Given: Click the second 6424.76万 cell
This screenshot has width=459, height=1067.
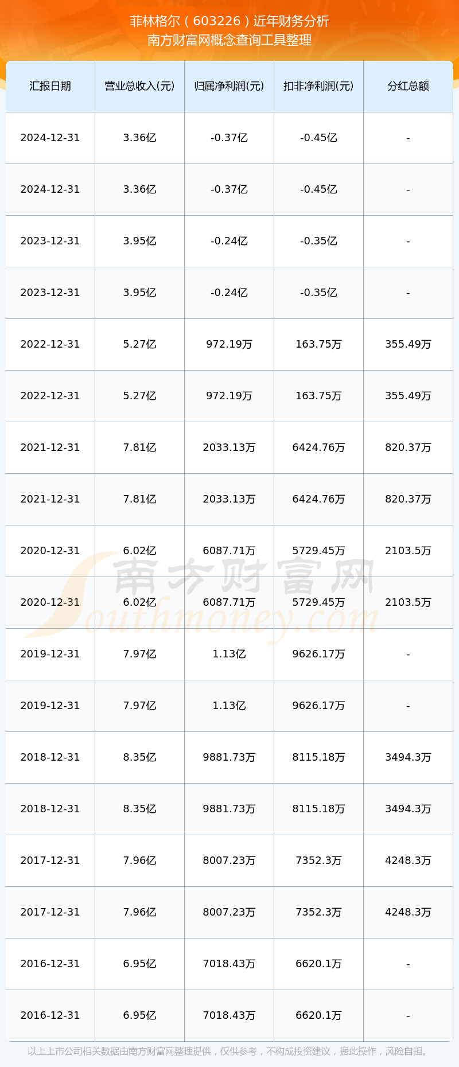Looking at the screenshot, I should (x=318, y=499).
